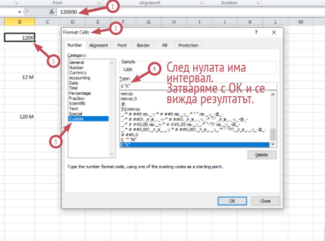Click the Delete format button
325x241 pixels.
pyautogui.click(x=262, y=155)
